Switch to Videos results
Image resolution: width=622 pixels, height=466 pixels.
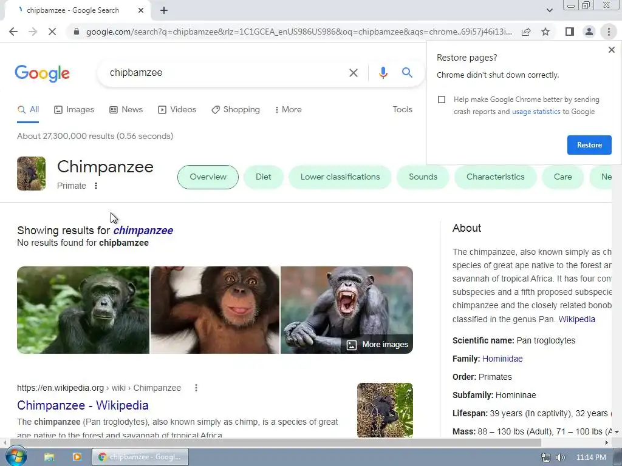(x=177, y=110)
